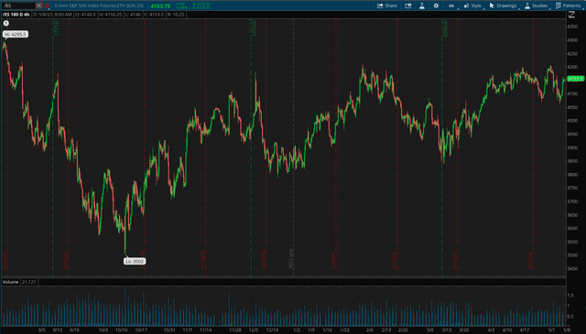Open the Share menu
This screenshot has height=334, width=586.
pos(387,5)
